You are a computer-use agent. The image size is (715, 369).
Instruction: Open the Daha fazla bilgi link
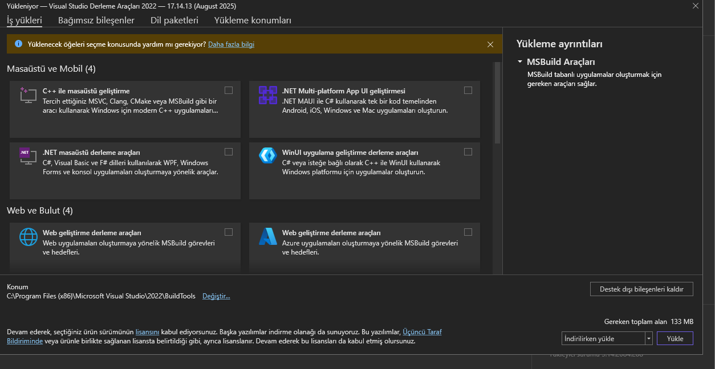[x=231, y=44]
